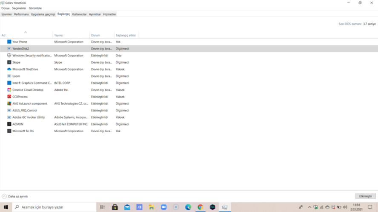The height and width of the screenshot is (212, 378).
Task: Click Skype publisher cell
Action: (58, 62)
